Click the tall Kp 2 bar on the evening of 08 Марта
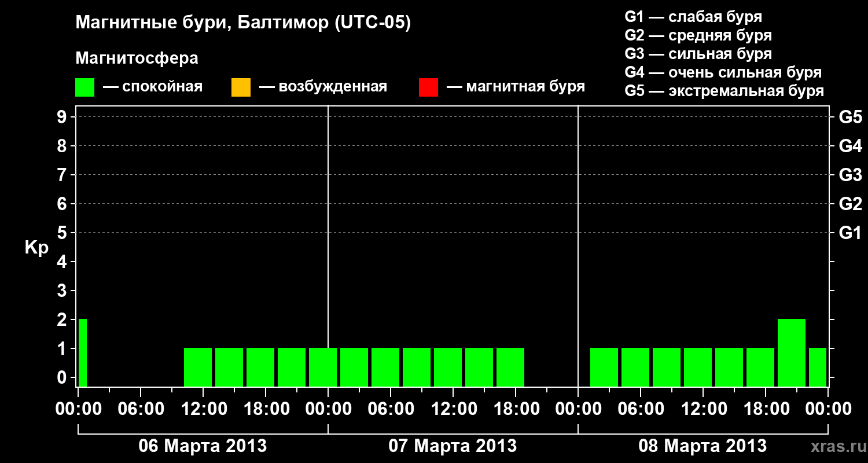 [x=792, y=352]
